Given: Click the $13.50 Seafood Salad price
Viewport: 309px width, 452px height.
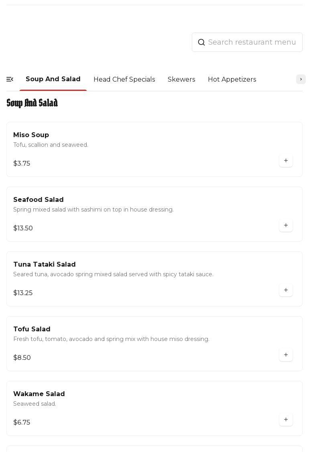Looking at the screenshot, I should 23,228.
